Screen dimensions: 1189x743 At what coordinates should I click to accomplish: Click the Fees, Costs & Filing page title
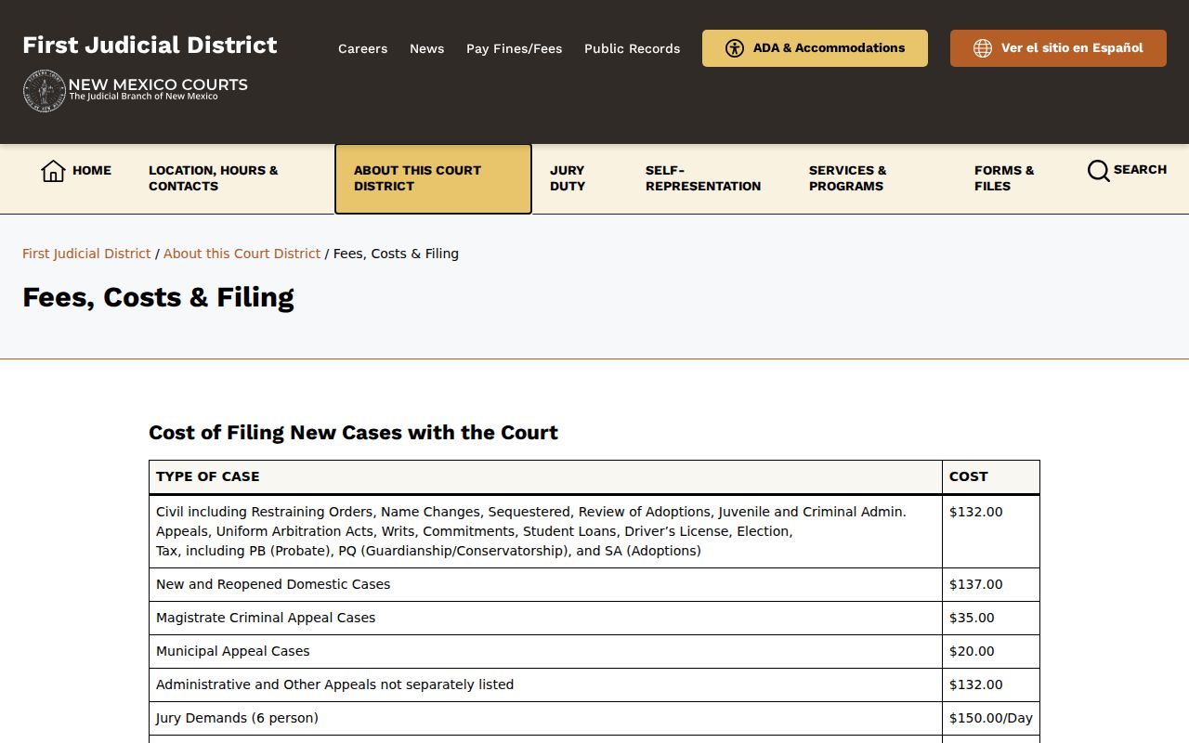[x=158, y=297]
